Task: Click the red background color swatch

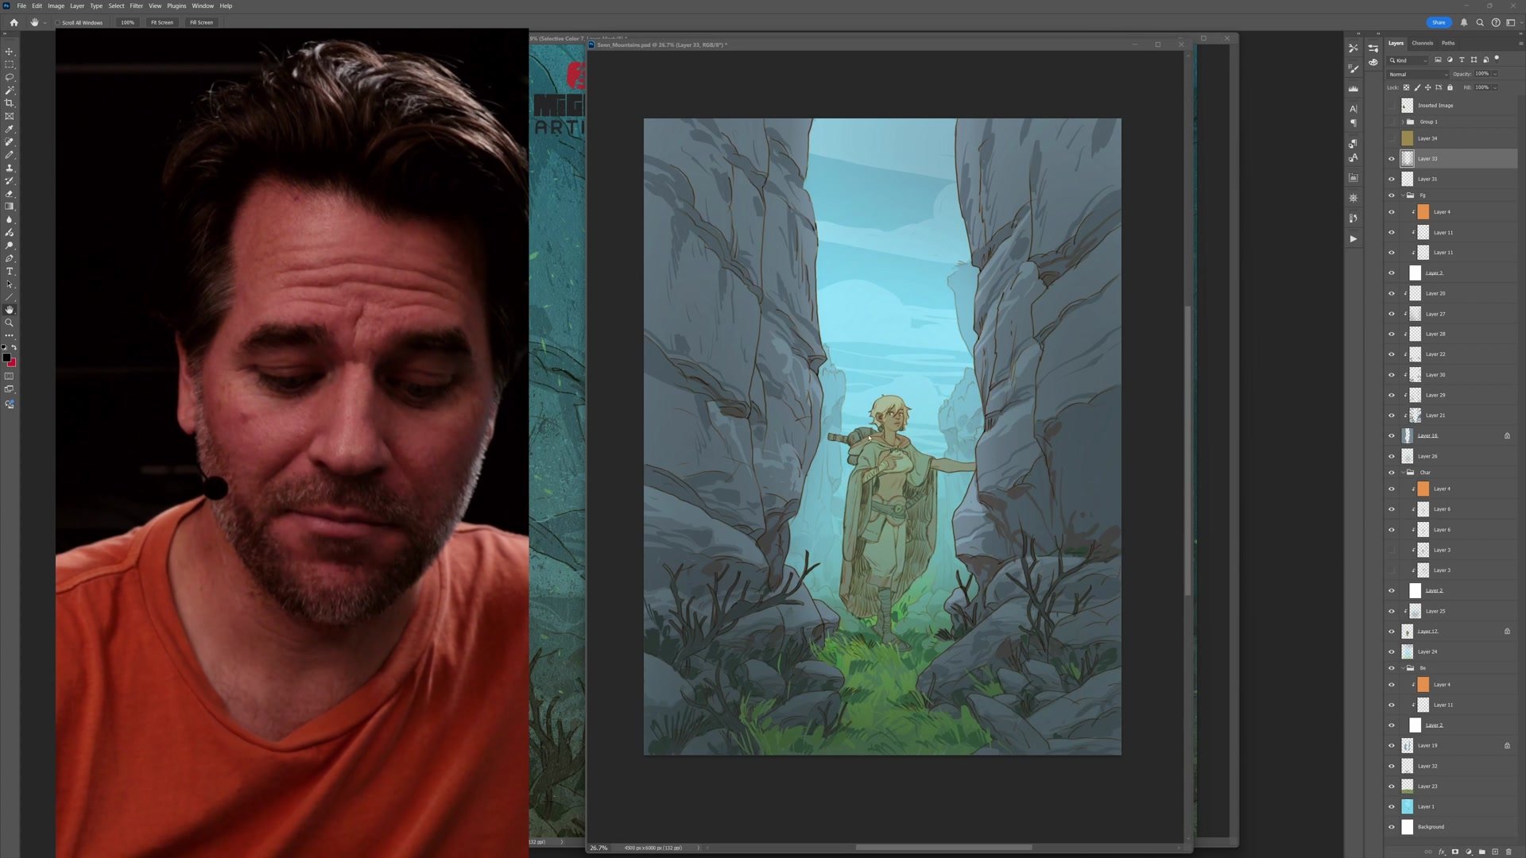Action: point(12,362)
